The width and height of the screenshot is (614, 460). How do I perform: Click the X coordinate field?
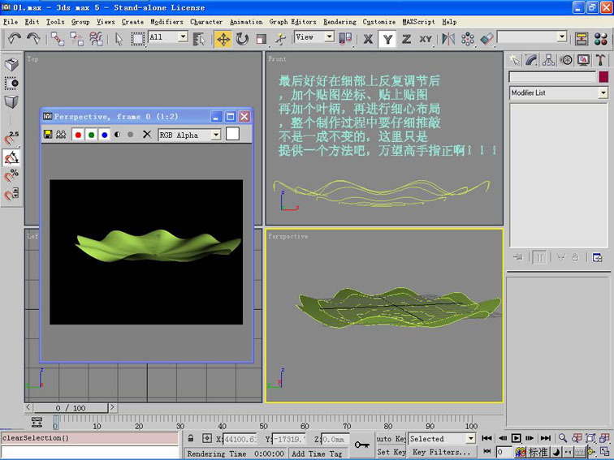pos(240,439)
